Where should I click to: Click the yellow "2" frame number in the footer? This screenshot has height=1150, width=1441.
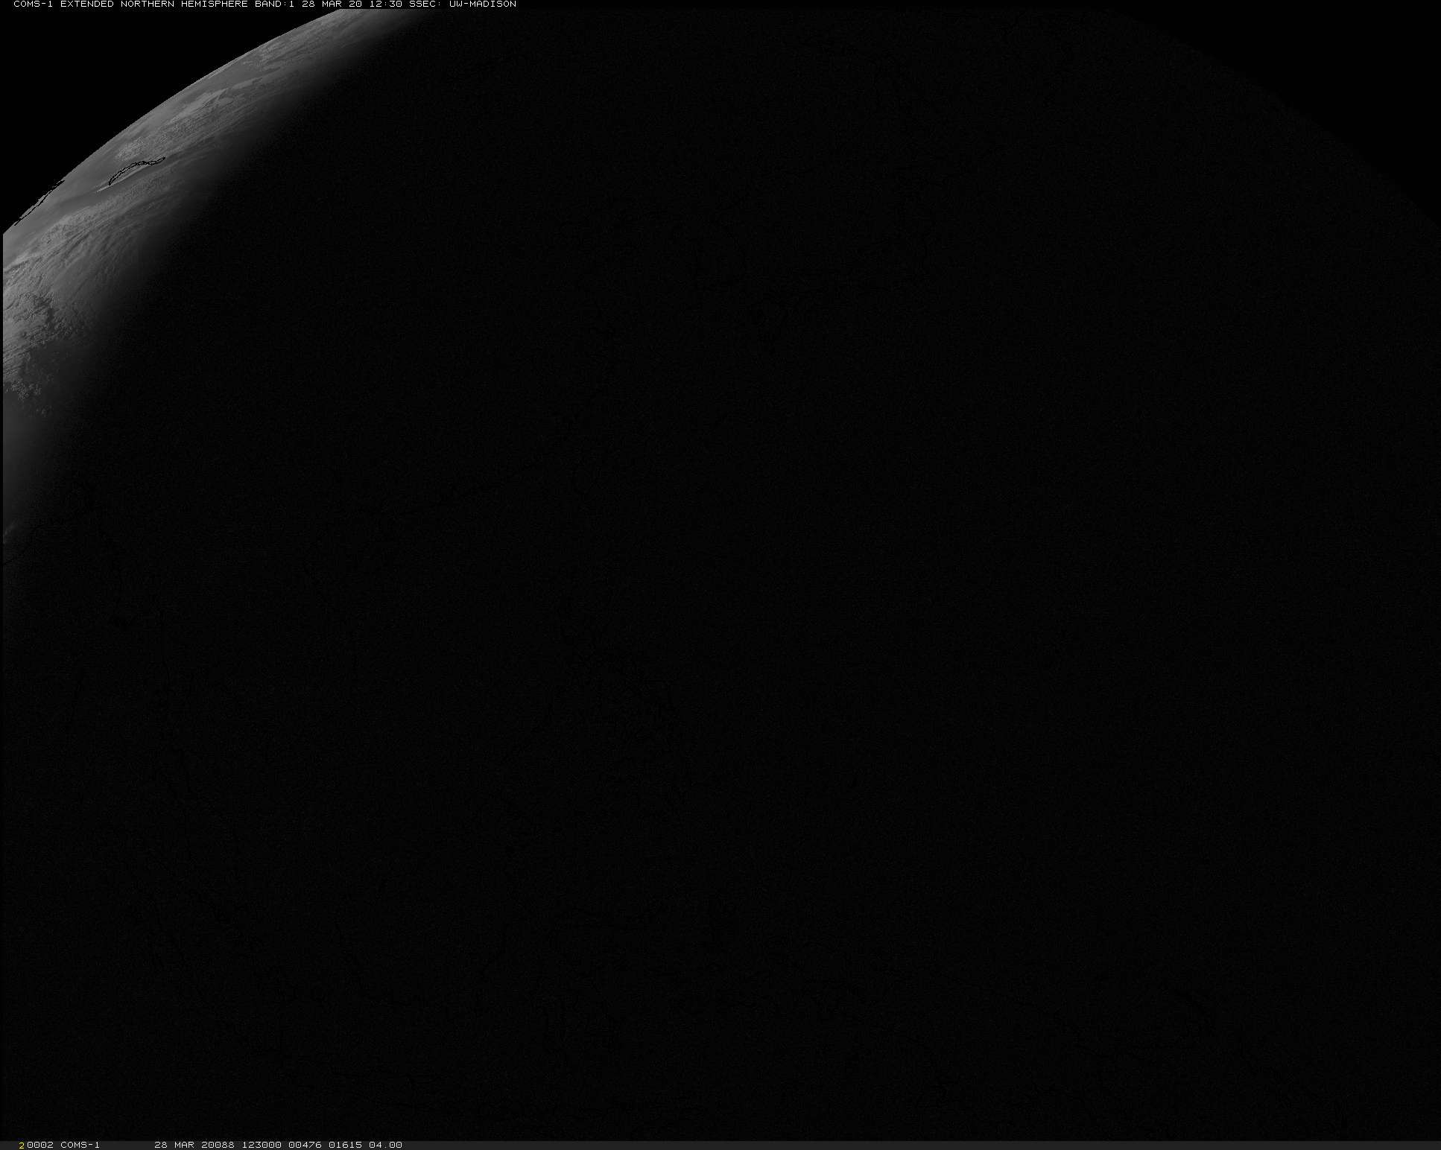[x=22, y=1145]
